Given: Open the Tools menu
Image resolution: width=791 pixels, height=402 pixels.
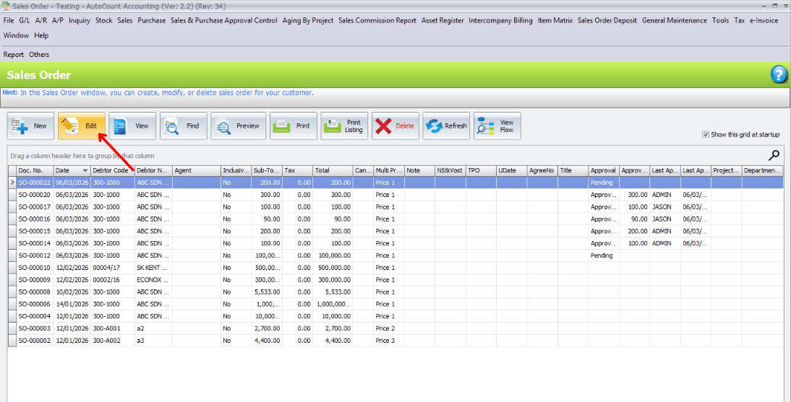Looking at the screenshot, I should point(720,21).
